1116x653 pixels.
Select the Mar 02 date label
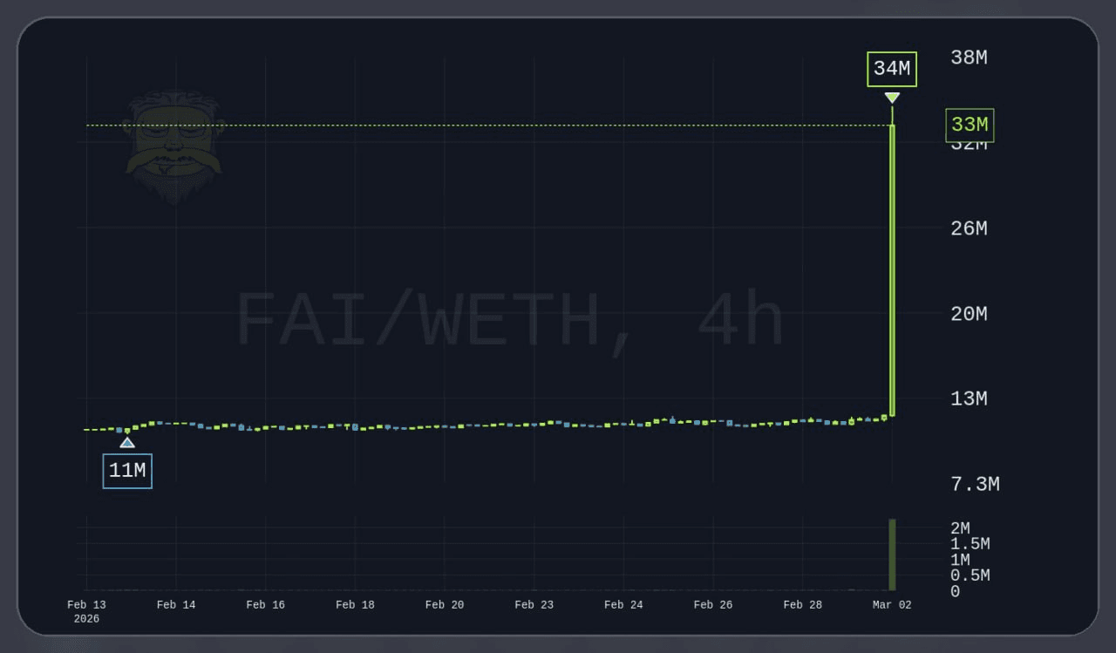tap(892, 603)
